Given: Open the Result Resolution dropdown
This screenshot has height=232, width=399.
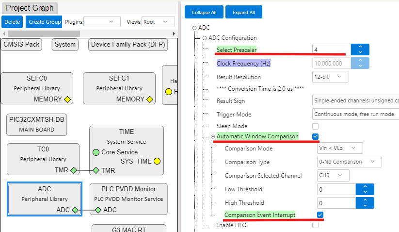Looking at the screenshot, I should [x=331, y=77].
